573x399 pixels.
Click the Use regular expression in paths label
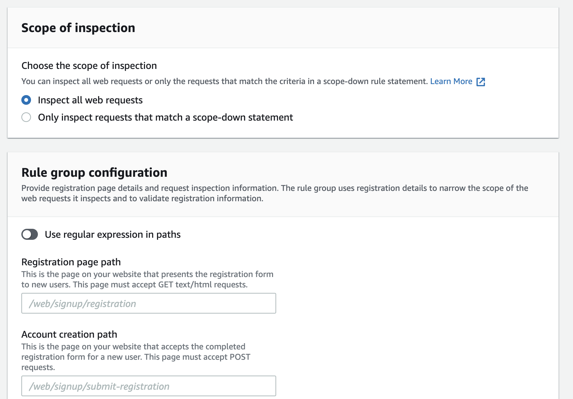113,235
